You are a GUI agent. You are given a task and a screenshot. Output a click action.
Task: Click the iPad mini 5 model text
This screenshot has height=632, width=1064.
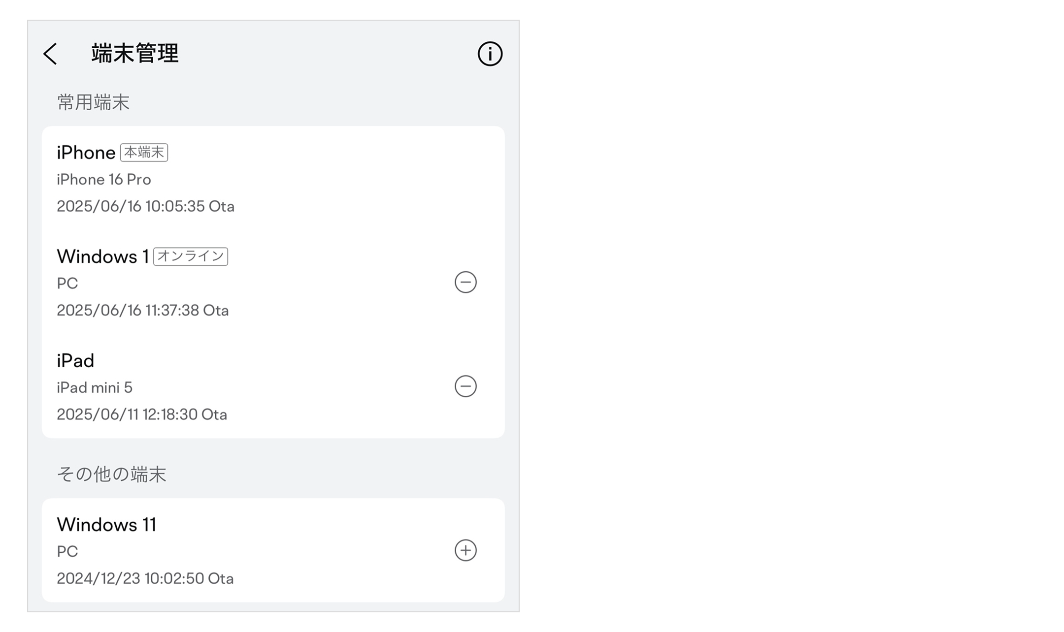95,388
